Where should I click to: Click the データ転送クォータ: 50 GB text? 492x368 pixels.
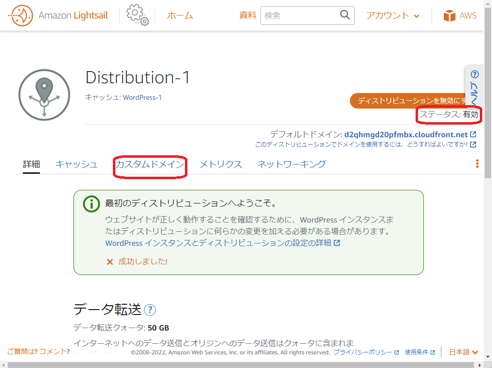click(121, 328)
